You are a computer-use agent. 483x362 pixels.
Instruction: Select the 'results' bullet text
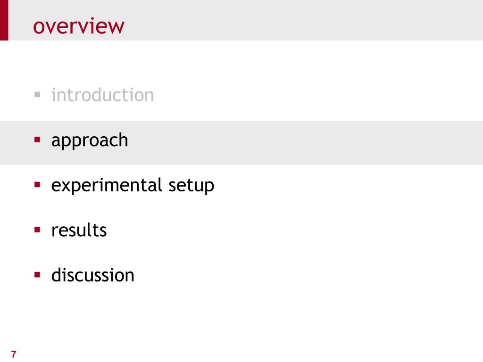click(79, 230)
